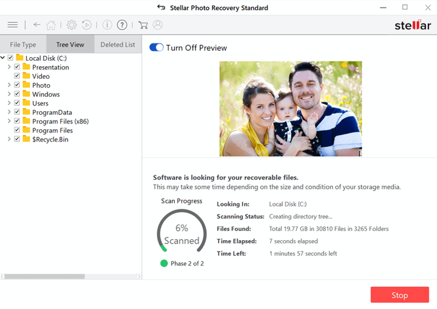
Task: Select the Local Disk (C:) folder icon
Action: coord(20,58)
